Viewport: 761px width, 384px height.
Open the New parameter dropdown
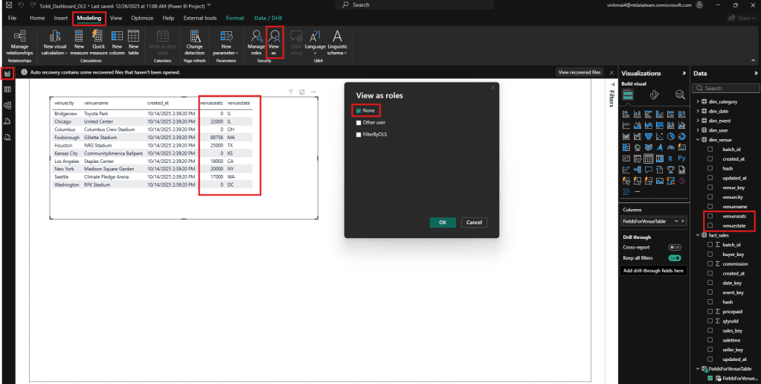(x=225, y=42)
